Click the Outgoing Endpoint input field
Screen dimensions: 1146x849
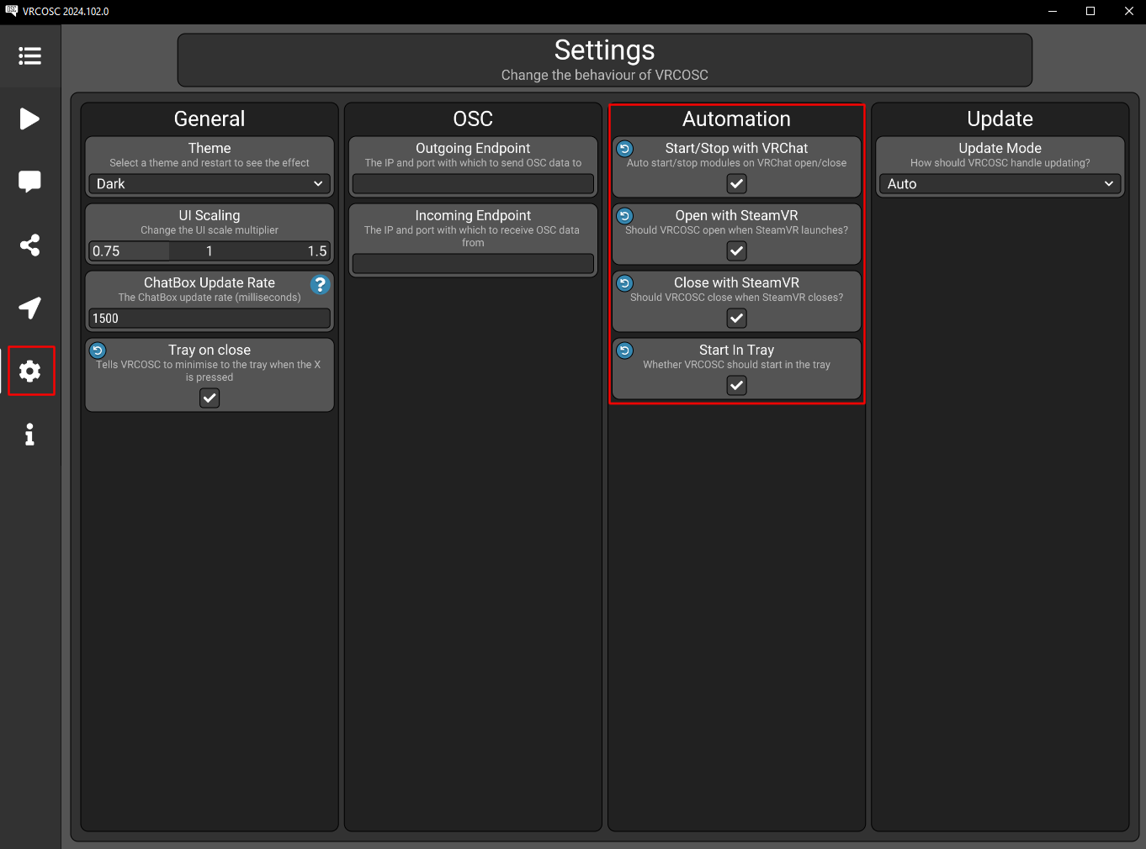(x=473, y=183)
